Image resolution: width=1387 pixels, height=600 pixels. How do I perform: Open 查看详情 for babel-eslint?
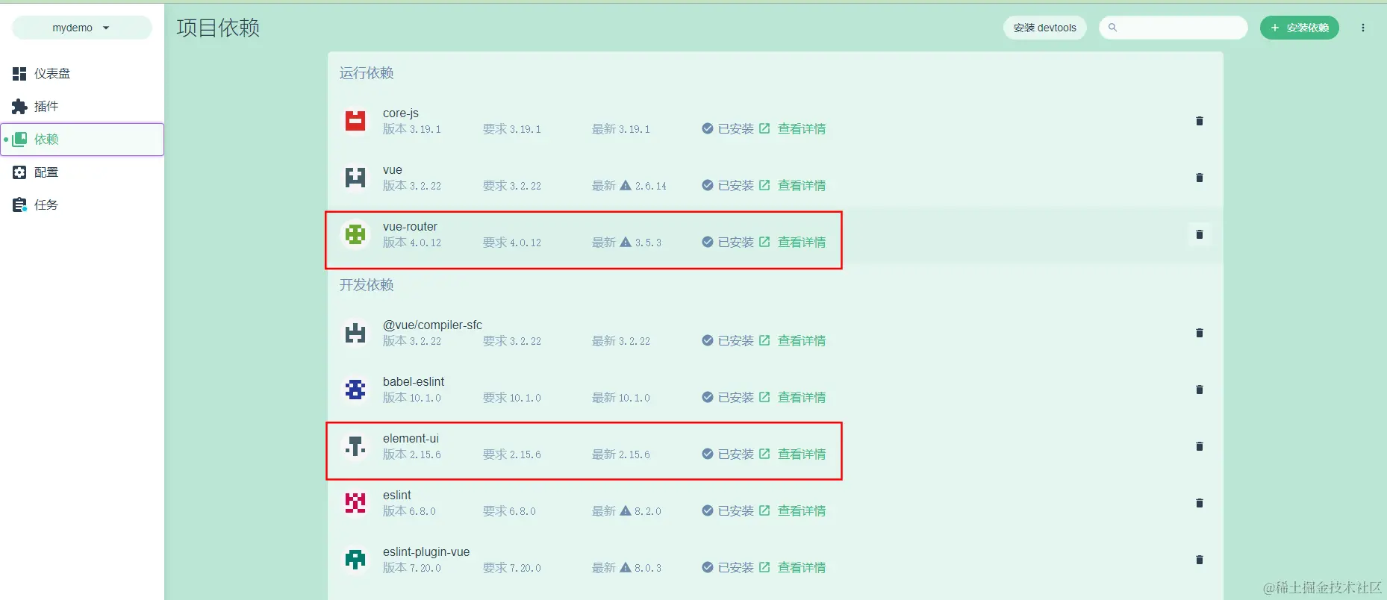[x=792, y=398]
